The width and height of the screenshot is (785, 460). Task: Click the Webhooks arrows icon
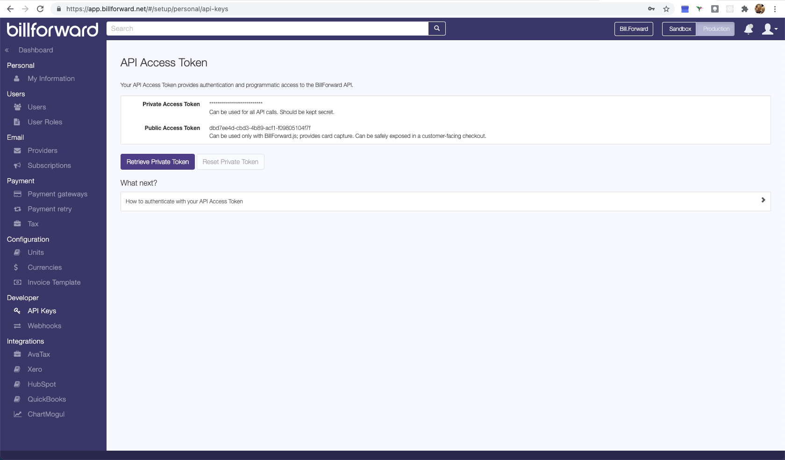coord(17,326)
